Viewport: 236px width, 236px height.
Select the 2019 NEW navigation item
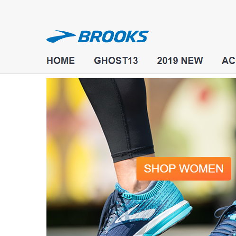pos(180,61)
